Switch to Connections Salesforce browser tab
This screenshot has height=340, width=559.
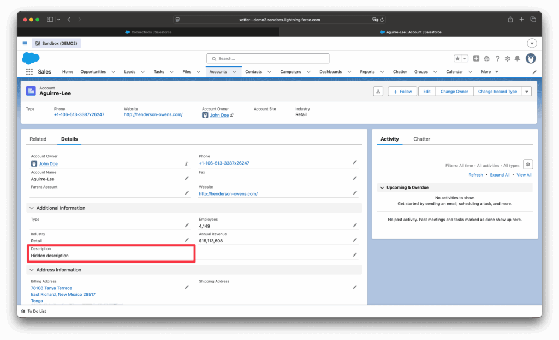click(148, 32)
